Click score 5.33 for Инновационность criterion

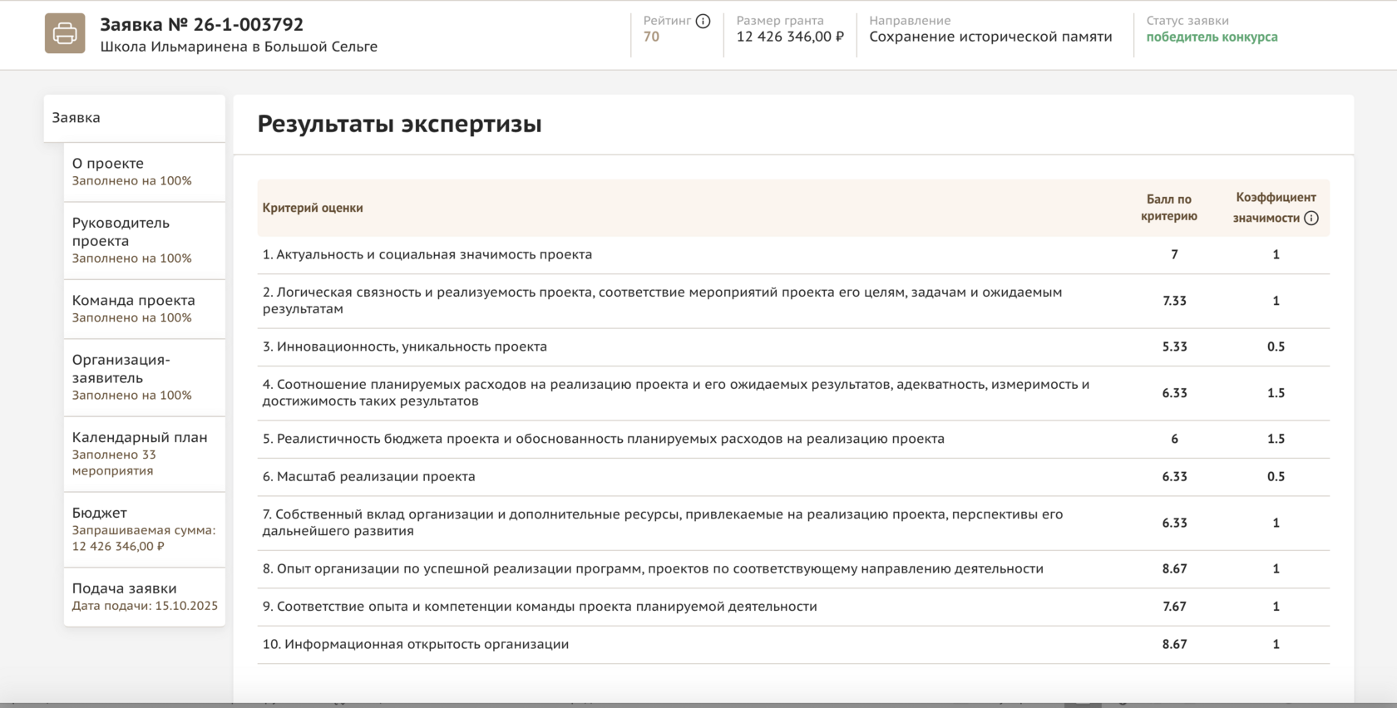(x=1174, y=347)
